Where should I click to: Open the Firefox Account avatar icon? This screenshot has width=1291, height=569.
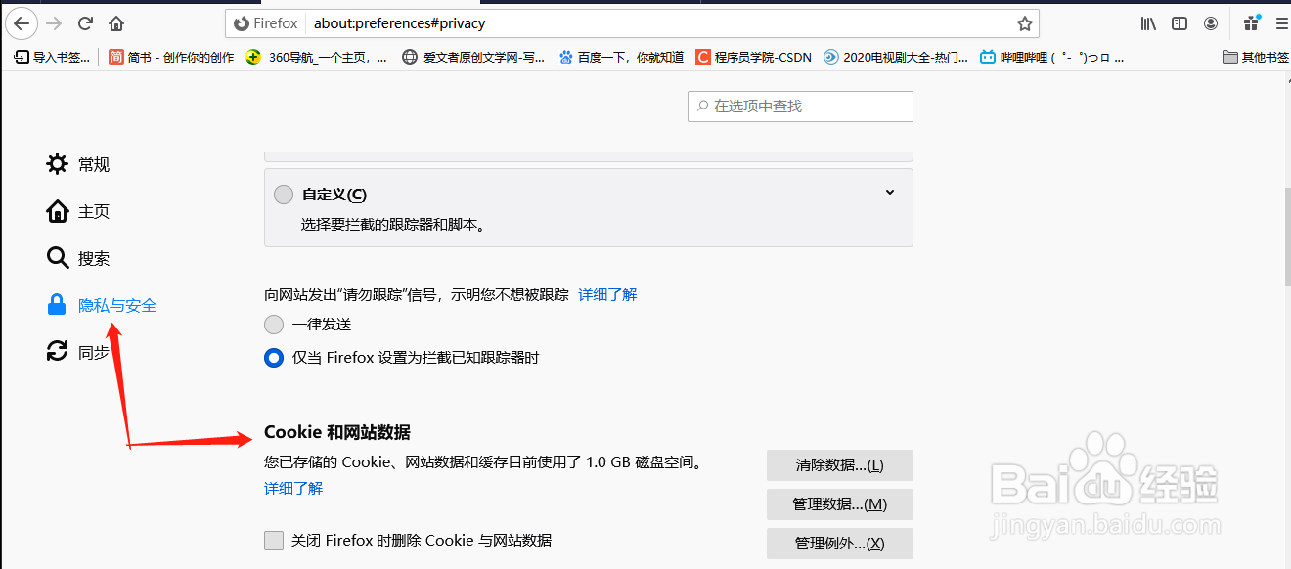point(1211,22)
